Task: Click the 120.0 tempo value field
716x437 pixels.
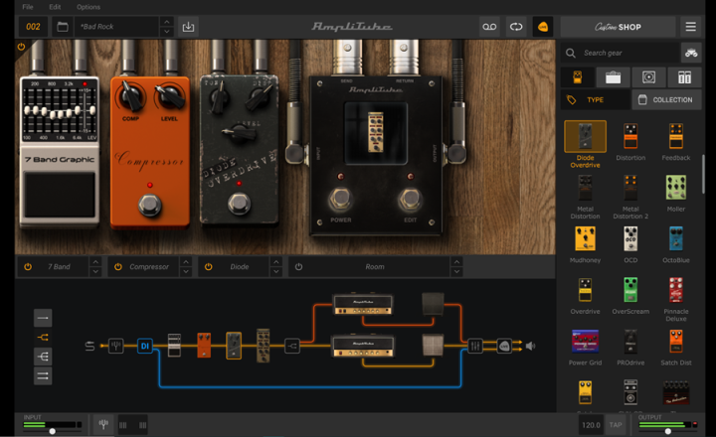Action: (x=591, y=425)
